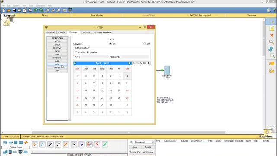Open the DHCP service entry
277x156 pixels.
click(57, 45)
